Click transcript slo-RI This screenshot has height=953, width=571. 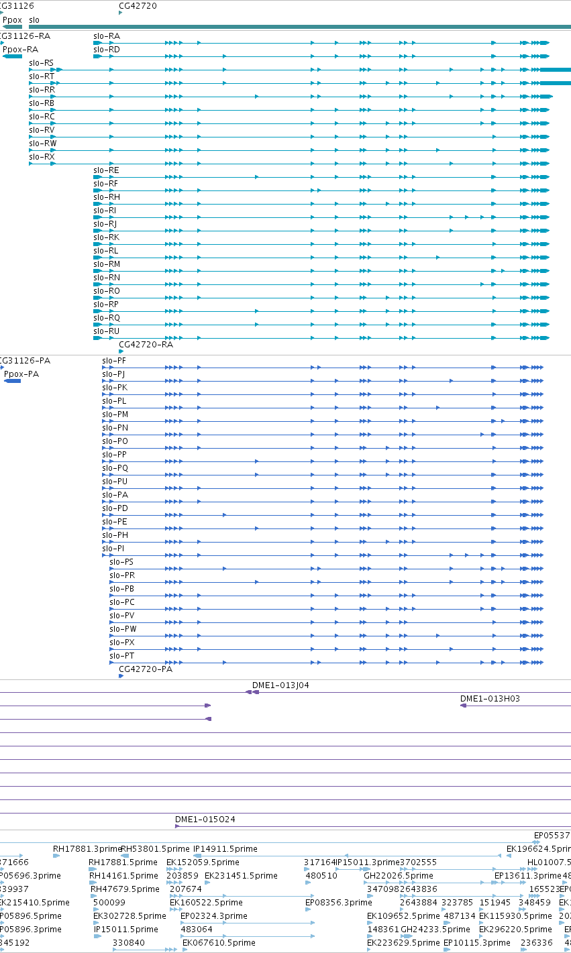(105, 211)
